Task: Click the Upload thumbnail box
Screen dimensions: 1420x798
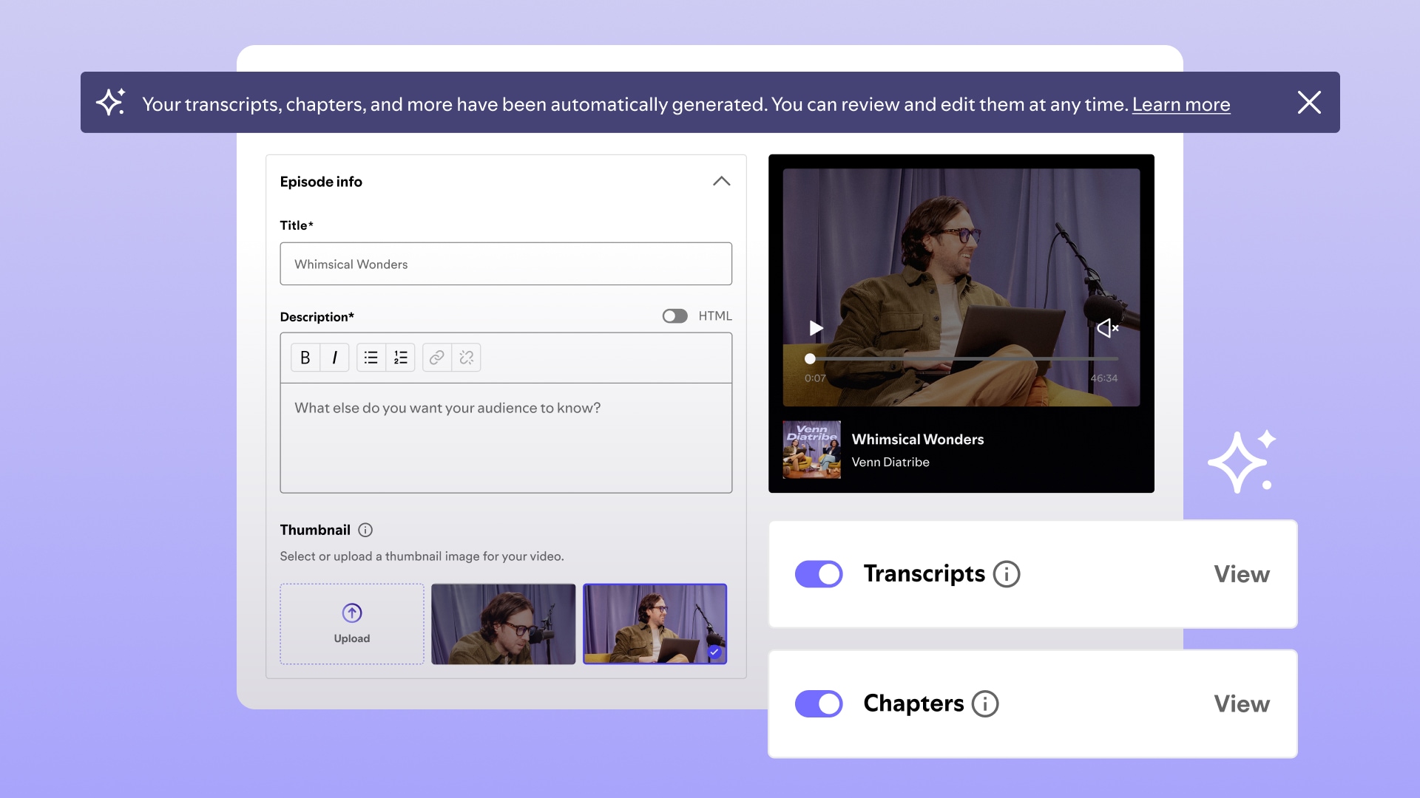Action: (x=352, y=624)
